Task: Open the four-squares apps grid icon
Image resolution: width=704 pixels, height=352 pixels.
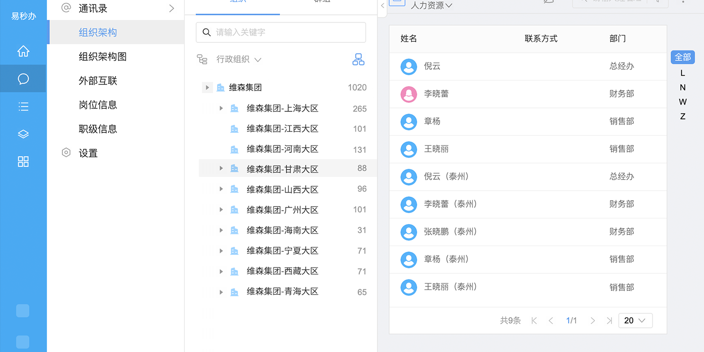Action: (23, 161)
